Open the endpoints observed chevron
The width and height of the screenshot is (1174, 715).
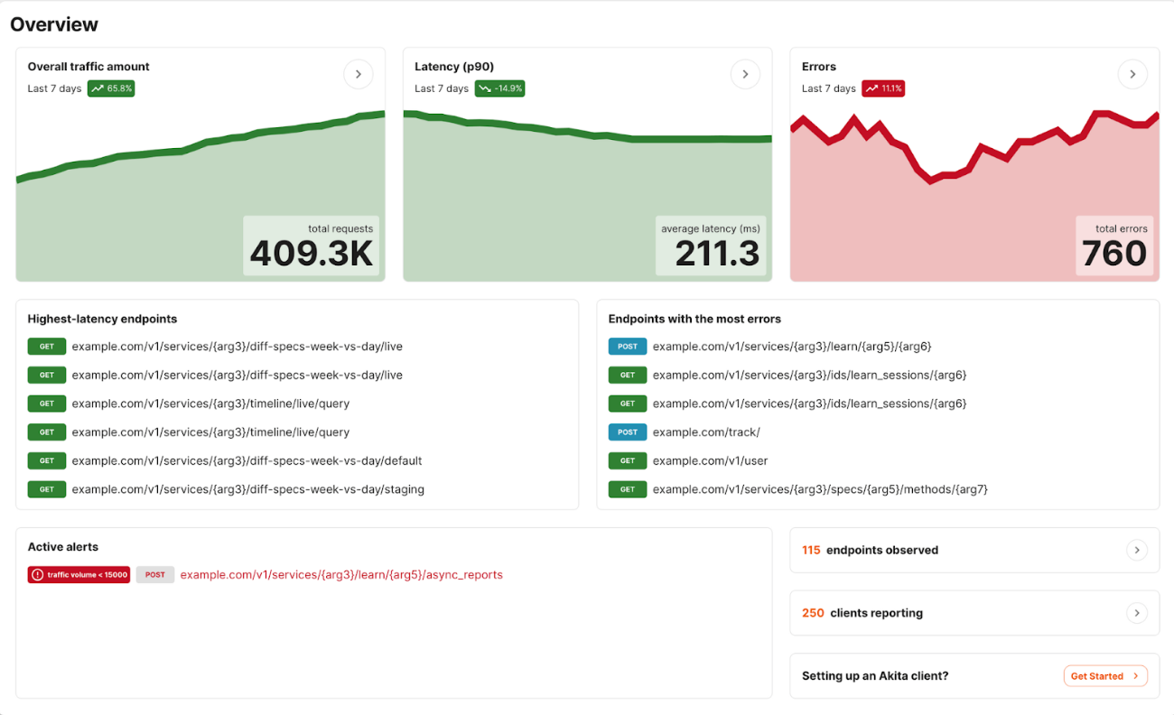point(1137,549)
